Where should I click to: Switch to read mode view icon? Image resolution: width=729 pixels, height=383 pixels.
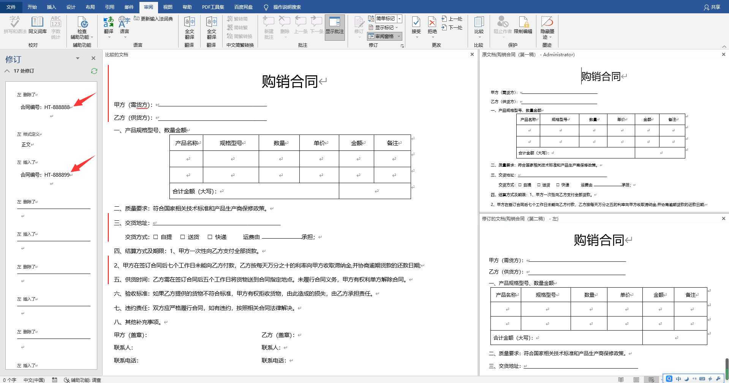coord(621,380)
